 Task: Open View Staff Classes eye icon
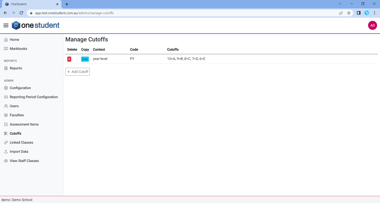[6, 161]
